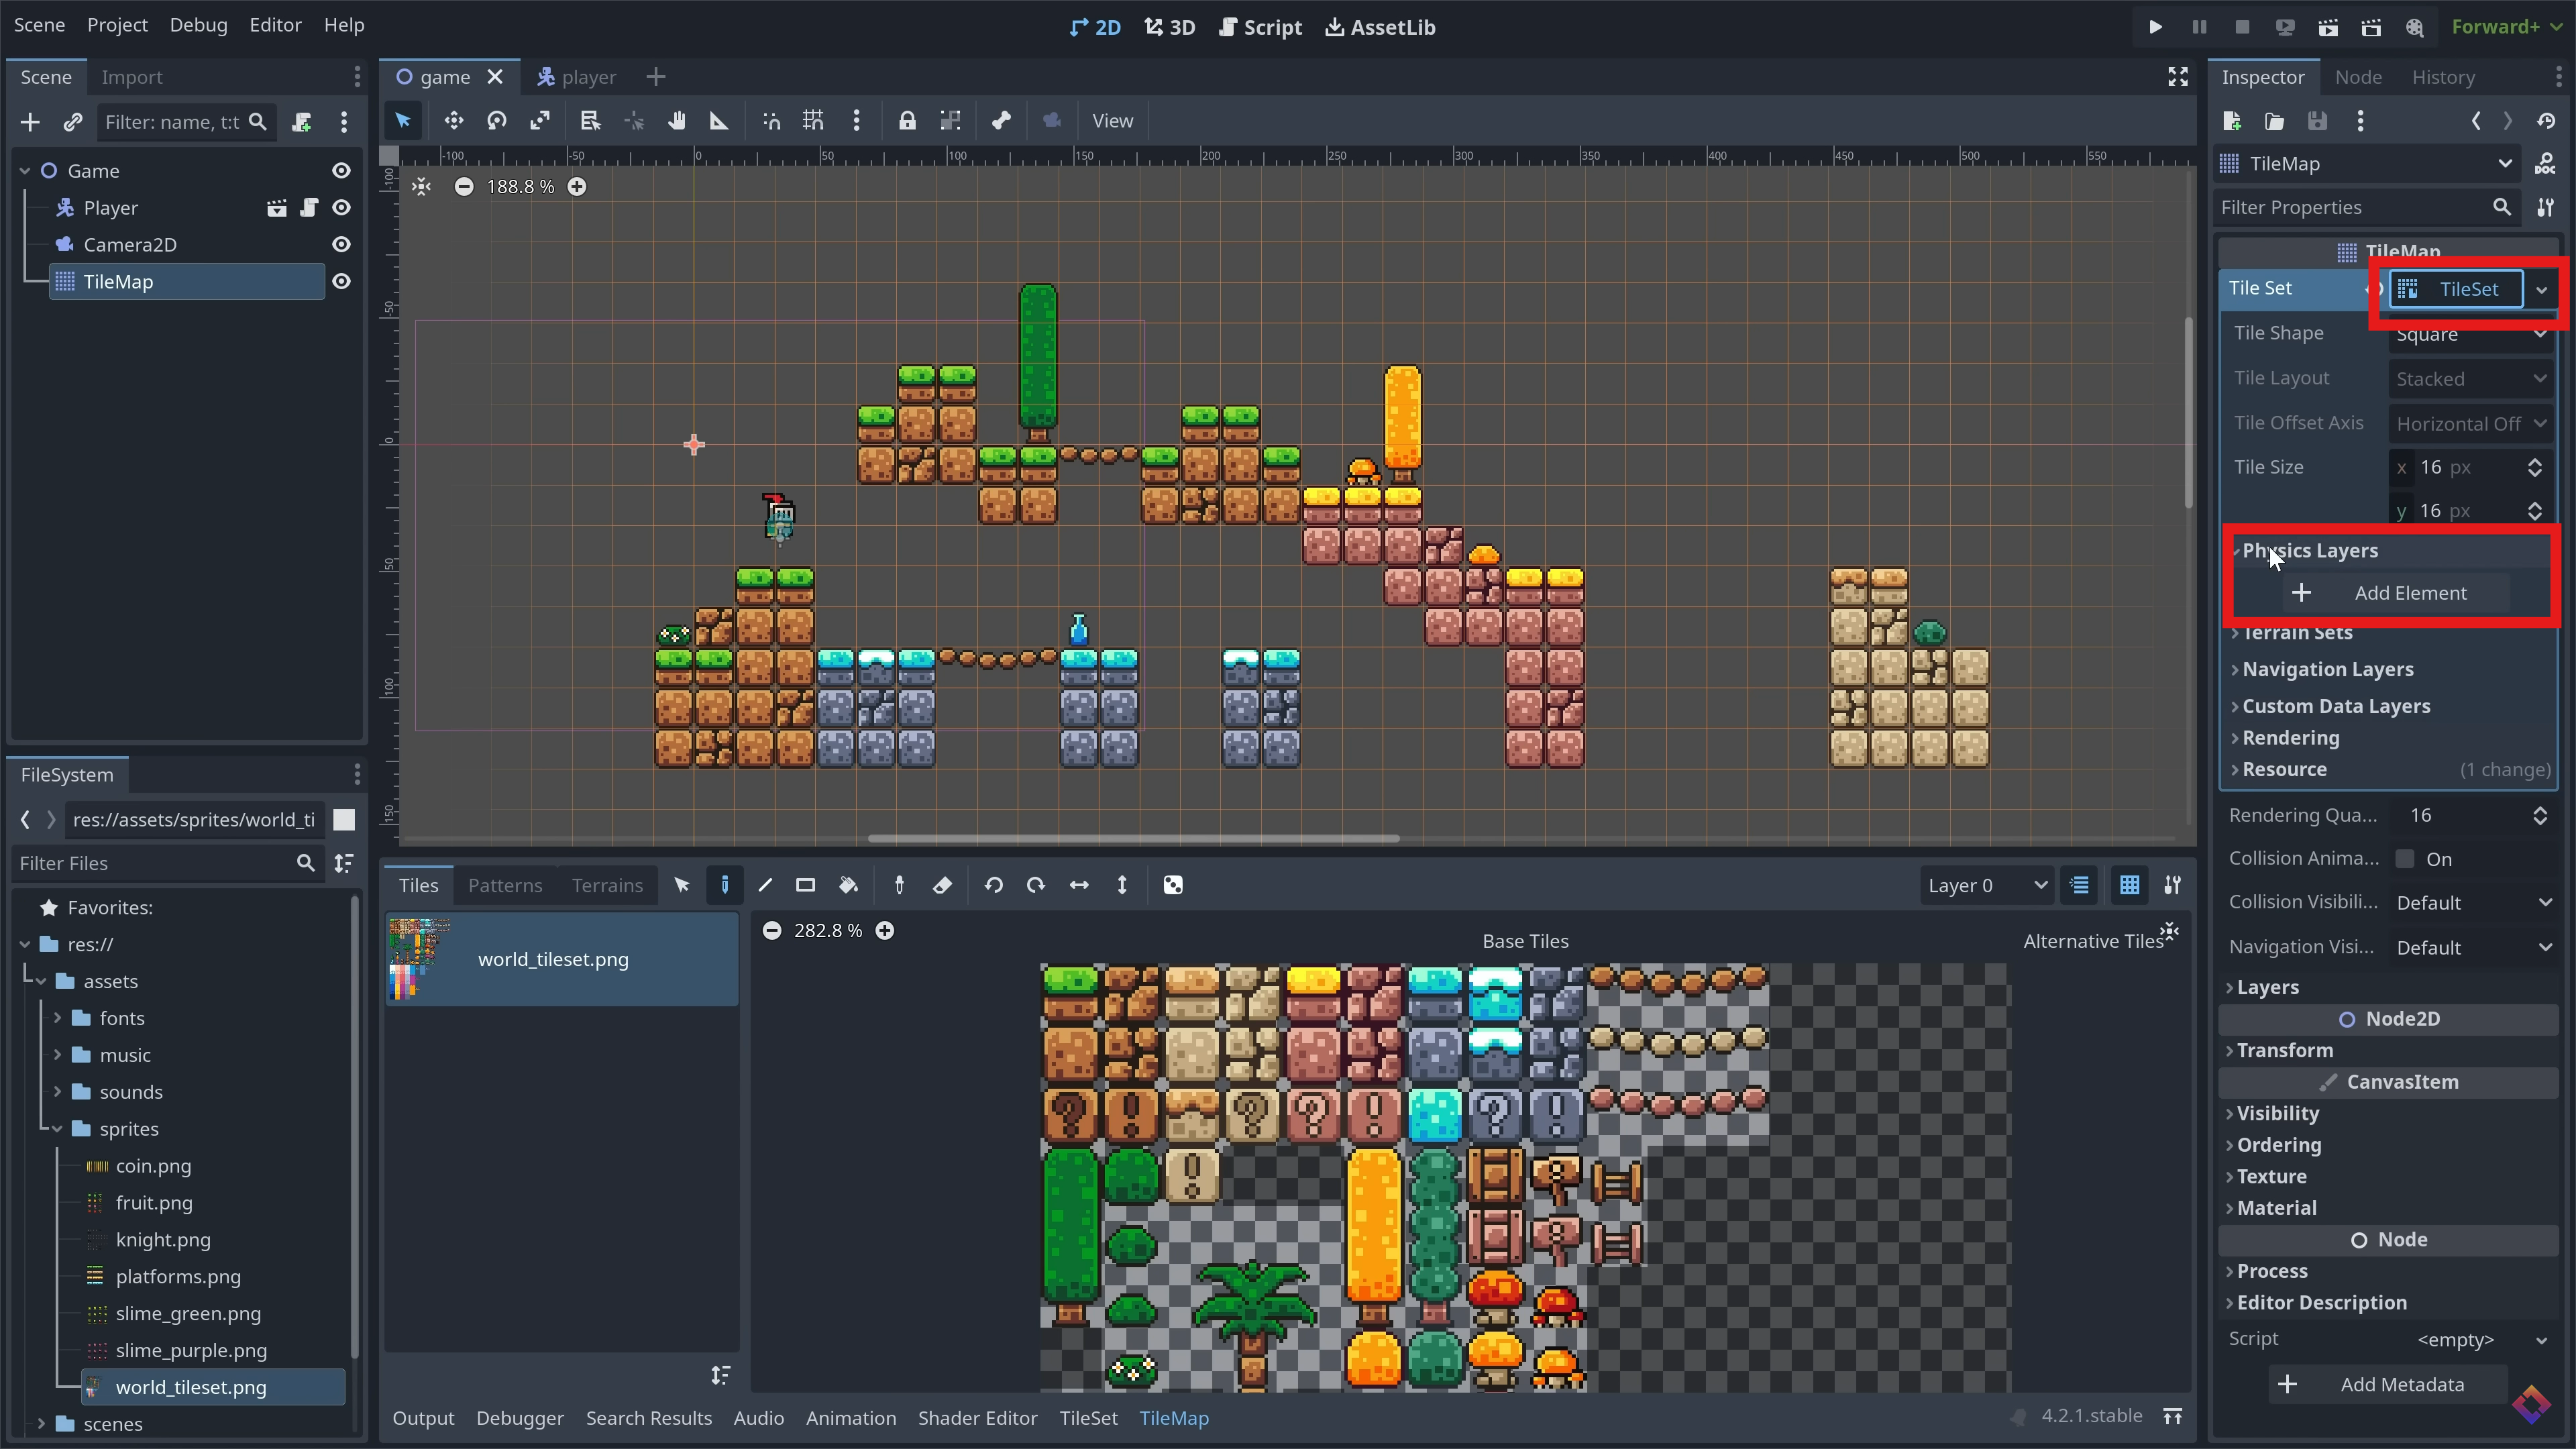Select the Rotate Mode tool
Screen dimensions: 2576x1449
pyautogui.click(x=497, y=121)
